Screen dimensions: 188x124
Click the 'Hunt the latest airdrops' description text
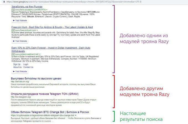56,35
